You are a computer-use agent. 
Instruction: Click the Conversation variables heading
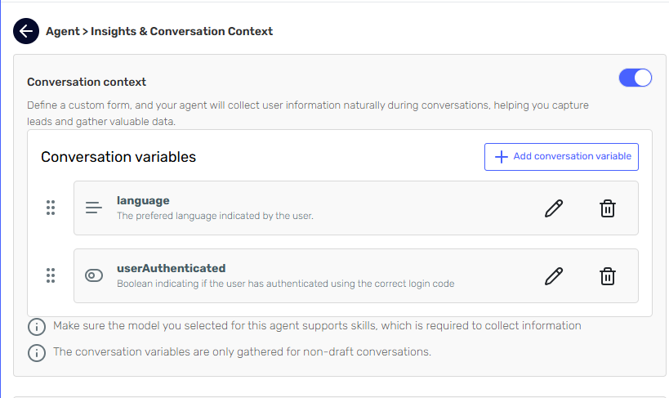coord(118,157)
